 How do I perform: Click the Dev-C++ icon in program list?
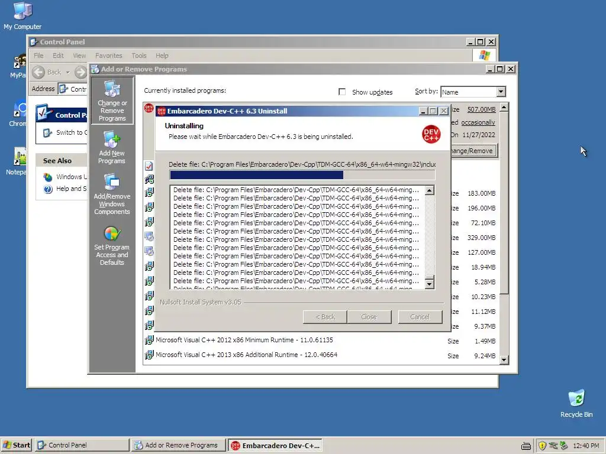click(149, 108)
